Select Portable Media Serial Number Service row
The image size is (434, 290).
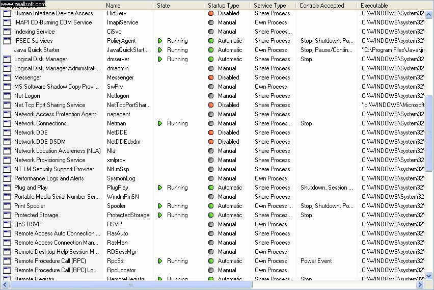(212, 197)
